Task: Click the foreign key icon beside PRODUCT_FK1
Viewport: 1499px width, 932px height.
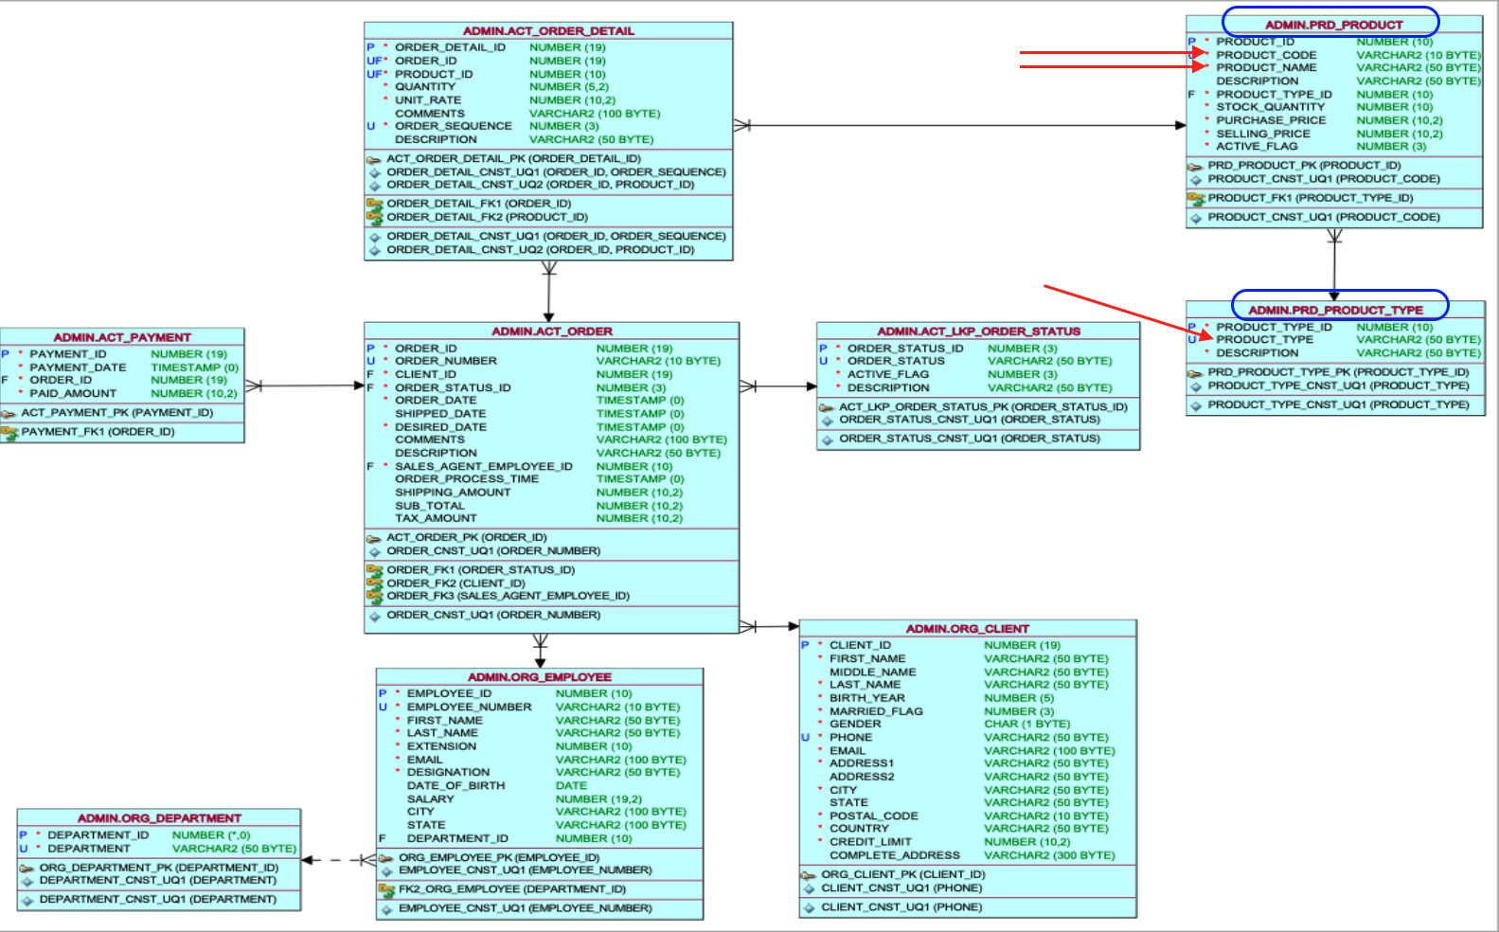Action: pos(1195,198)
